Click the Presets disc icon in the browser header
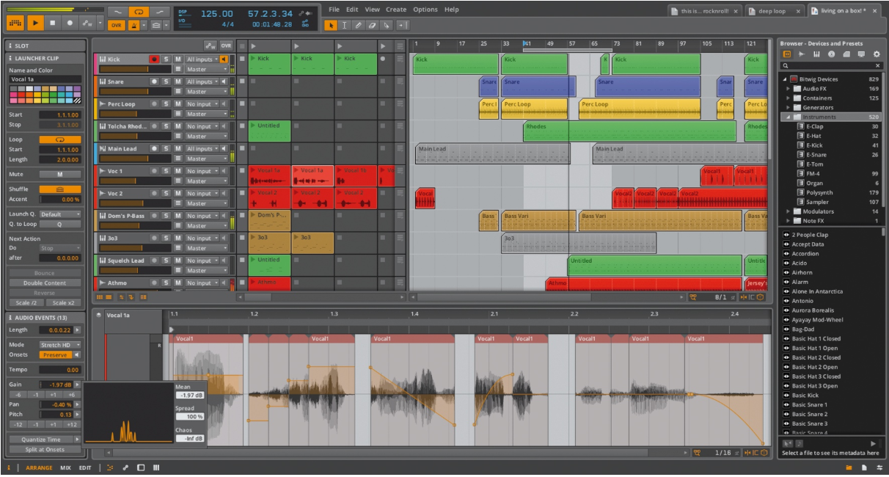 (x=832, y=54)
